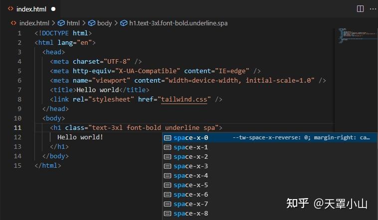Click the suggestion icon beside space-x-5
The height and width of the screenshot is (220, 378).
(x=168, y=185)
